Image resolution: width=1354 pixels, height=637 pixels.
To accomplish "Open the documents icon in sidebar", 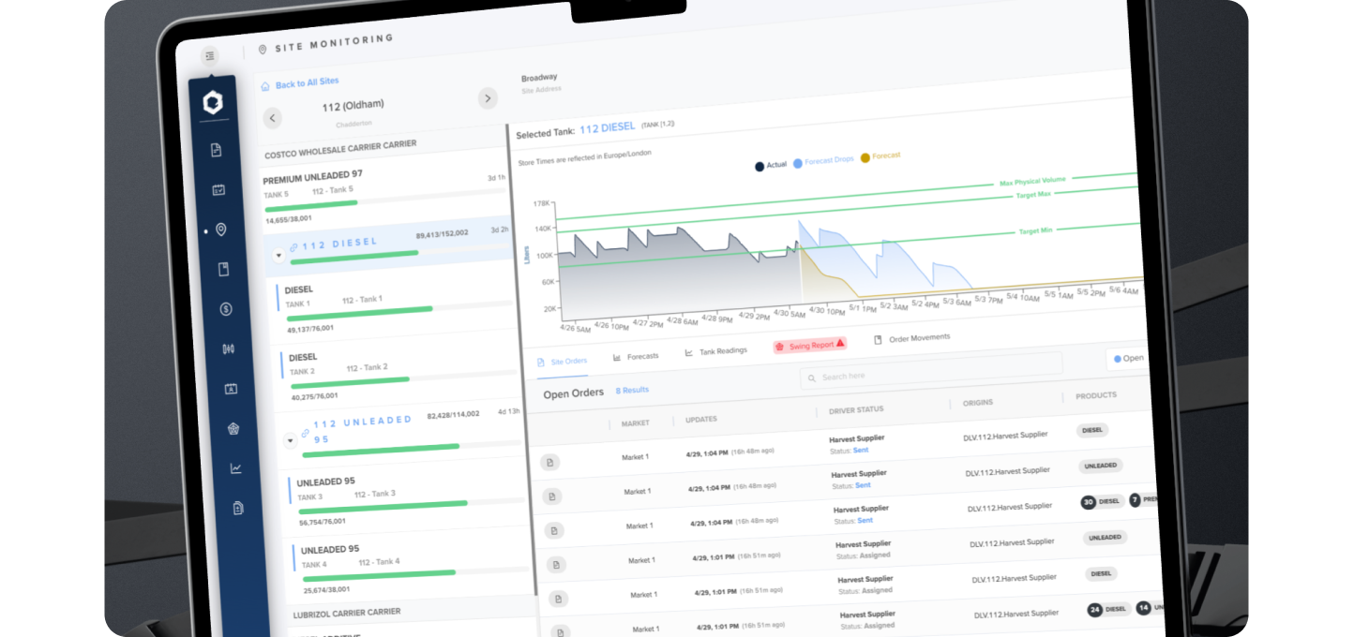I will tap(217, 150).
